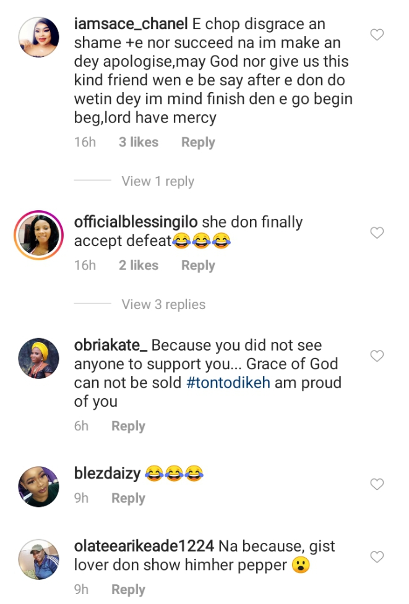Open blezdaizy username profile link

pyautogui.click(x=106, y=474)
